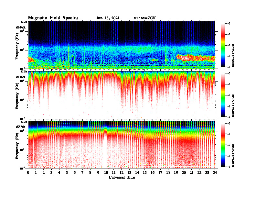Click the dD/dt spectrogram plot area
256x198 pixels.
coord(122,95)
